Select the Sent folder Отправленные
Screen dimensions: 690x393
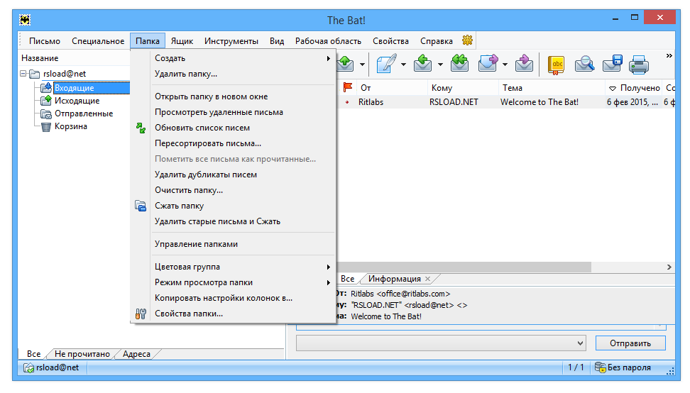84,114
